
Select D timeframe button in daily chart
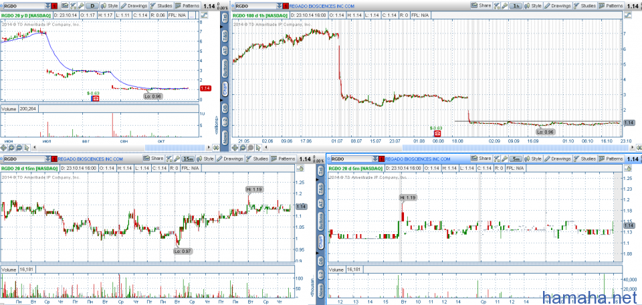tap(92, 6)
